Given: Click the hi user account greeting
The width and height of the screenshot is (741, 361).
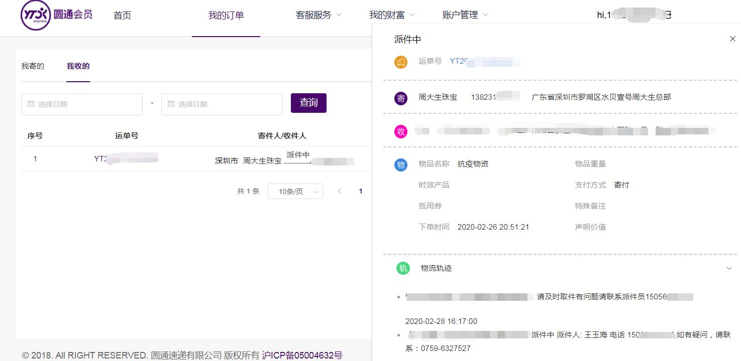Looking at the screenshot, I should [634, 15].
